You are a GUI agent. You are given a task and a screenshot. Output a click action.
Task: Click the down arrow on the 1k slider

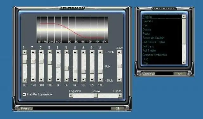click(x=58, y=80)
